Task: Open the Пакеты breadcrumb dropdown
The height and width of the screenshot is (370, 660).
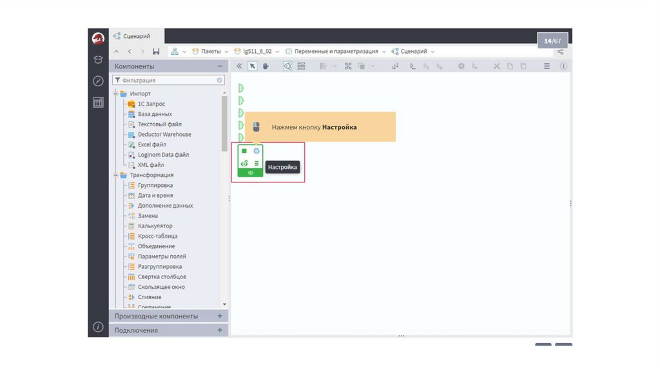Action: 226,52
